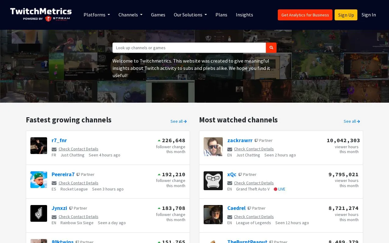Focus the Look up channels or games field

coord(189,48)
